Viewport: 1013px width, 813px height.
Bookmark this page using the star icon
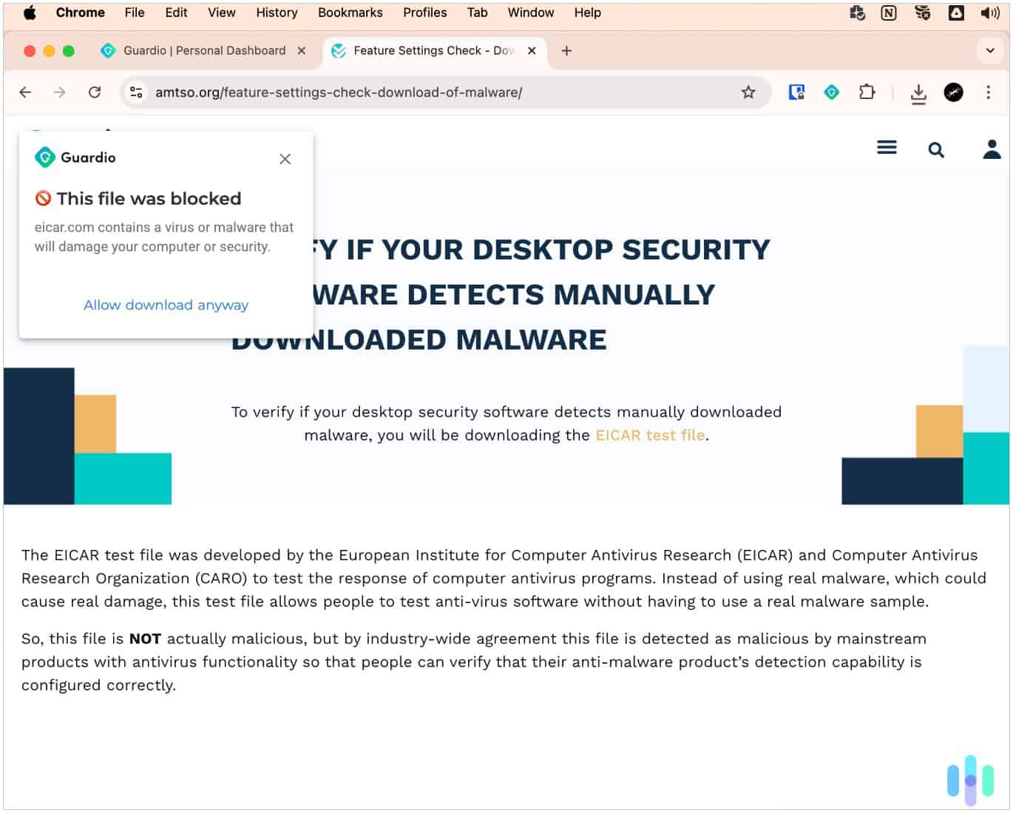748,92
